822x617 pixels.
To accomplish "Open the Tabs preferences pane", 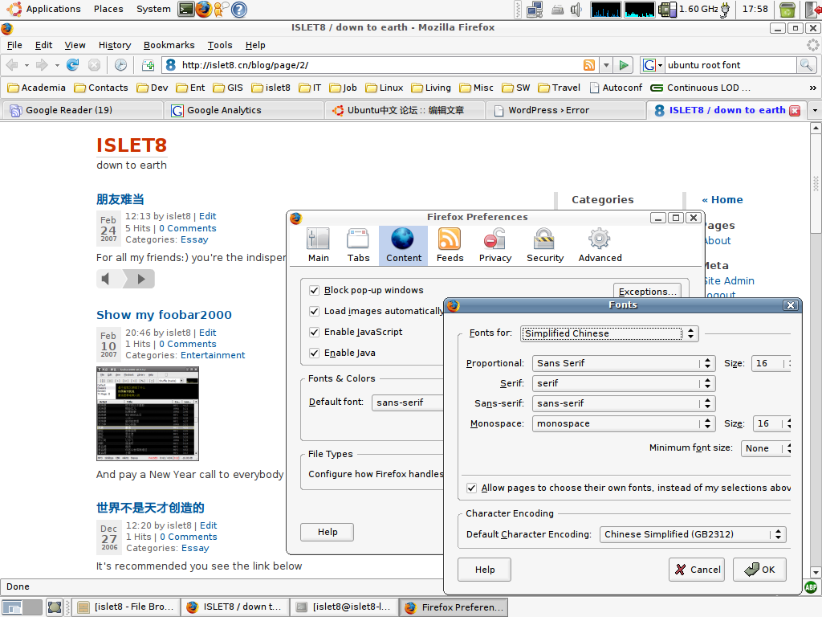I will [358, 245].
